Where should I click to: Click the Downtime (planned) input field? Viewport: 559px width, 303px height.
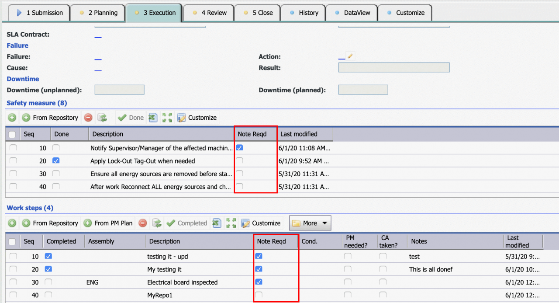363,90
